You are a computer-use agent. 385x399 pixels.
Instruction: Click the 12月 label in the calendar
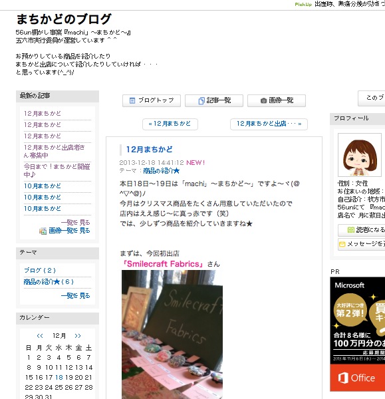pyautogui.click(x=59, y=336)
